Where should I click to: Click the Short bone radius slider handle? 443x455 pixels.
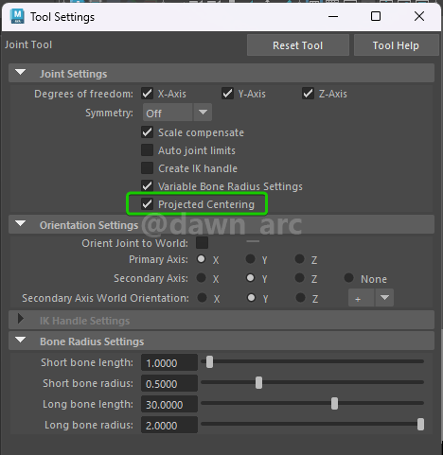pyautogui.click(x=258, y=383)
